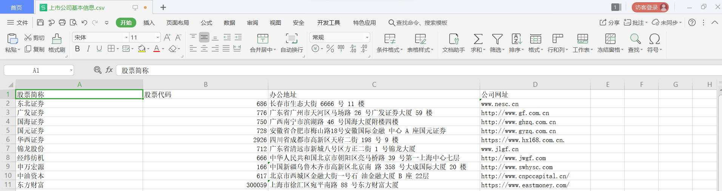Expand the borders dropdown arrow

point(118,49)
